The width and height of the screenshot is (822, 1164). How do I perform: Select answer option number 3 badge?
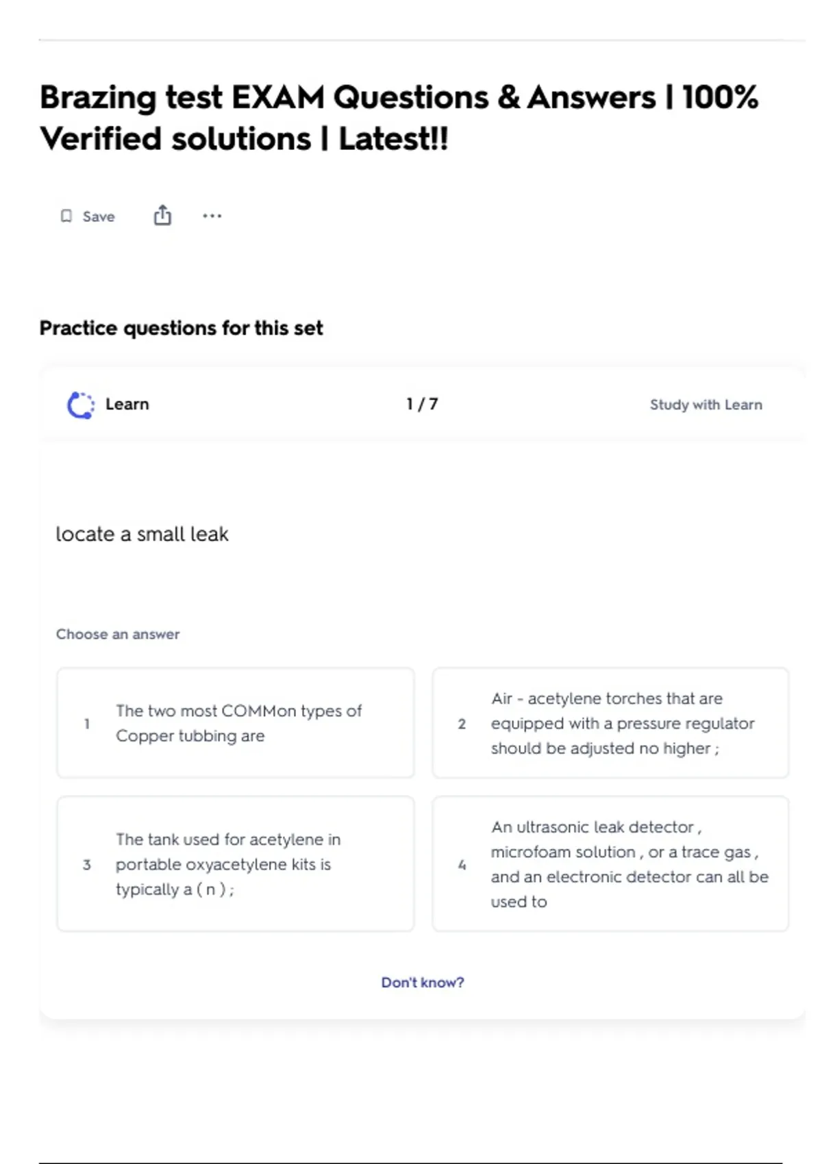[87, 865]
